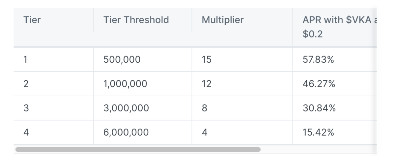Select the Tier Threshold column header

click(x=136, y=20)
